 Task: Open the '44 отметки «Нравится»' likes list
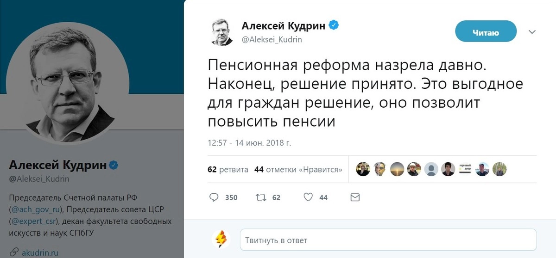click(298, 170)
